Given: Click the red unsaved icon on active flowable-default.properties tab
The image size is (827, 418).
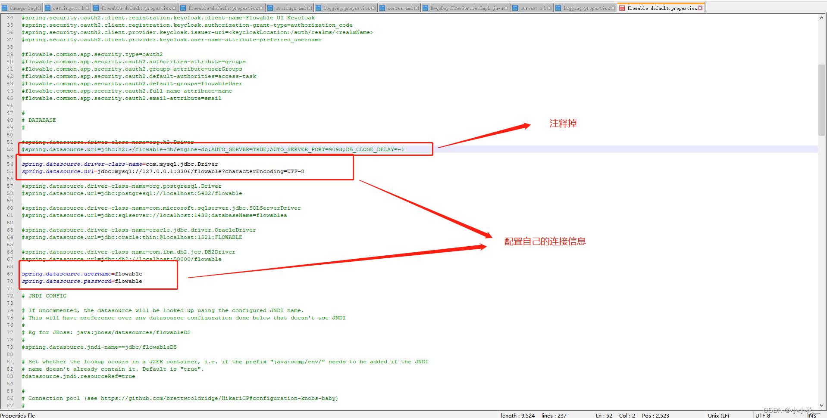Looking at the screenshot, I should (622, 7).
